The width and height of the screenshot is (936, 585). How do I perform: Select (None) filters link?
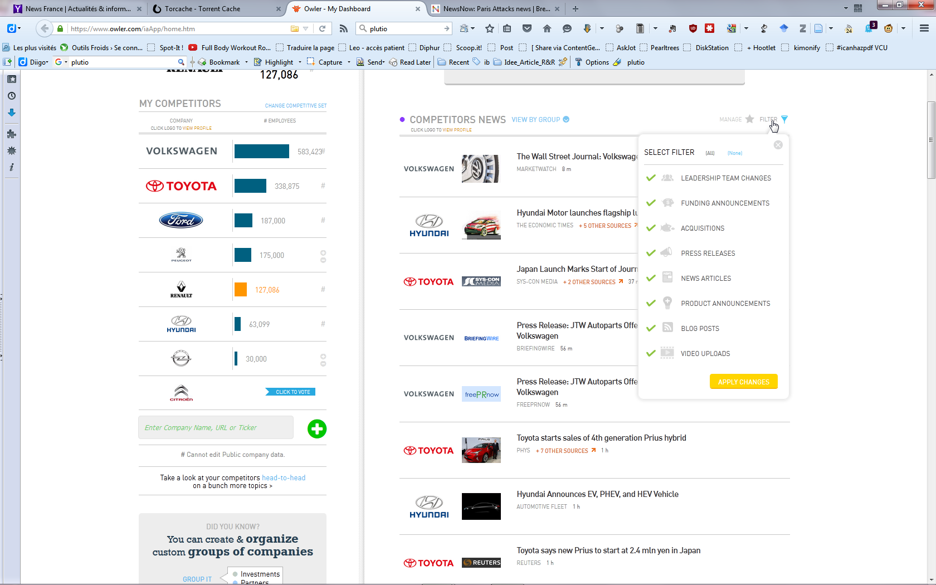pyautogui.click(x=734, y=153)
